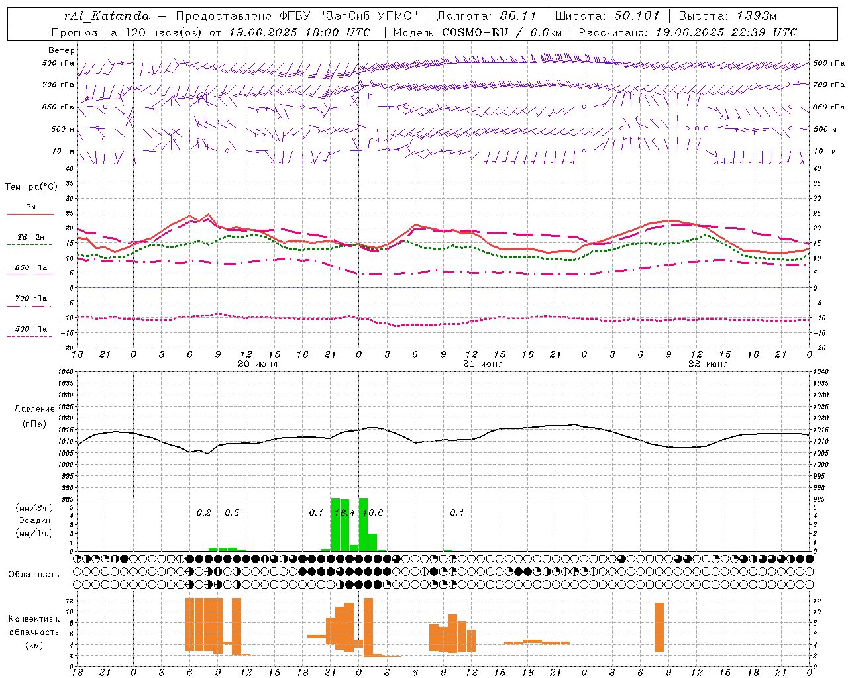848x678 pixels.
Task: Click the longitude value Долгота: 86.11
Action: pos(487,16)
